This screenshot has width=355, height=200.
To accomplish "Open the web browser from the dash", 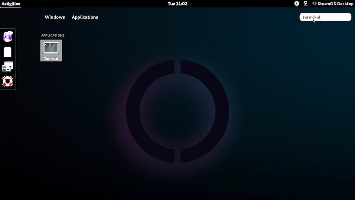I will pos(8,37).
